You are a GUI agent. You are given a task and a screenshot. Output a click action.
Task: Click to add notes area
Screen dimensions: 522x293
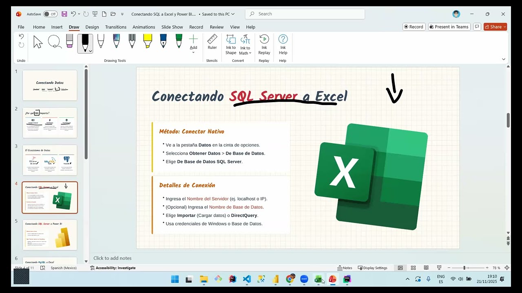(113, 258)
